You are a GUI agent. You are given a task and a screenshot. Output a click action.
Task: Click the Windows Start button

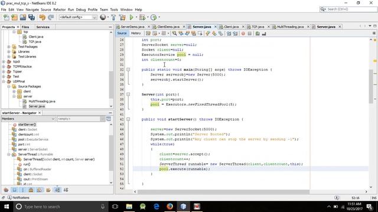(6, 207)
